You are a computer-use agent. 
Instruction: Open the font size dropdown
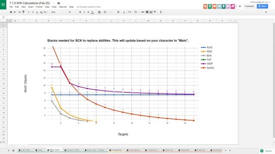(x=72, y=12)
